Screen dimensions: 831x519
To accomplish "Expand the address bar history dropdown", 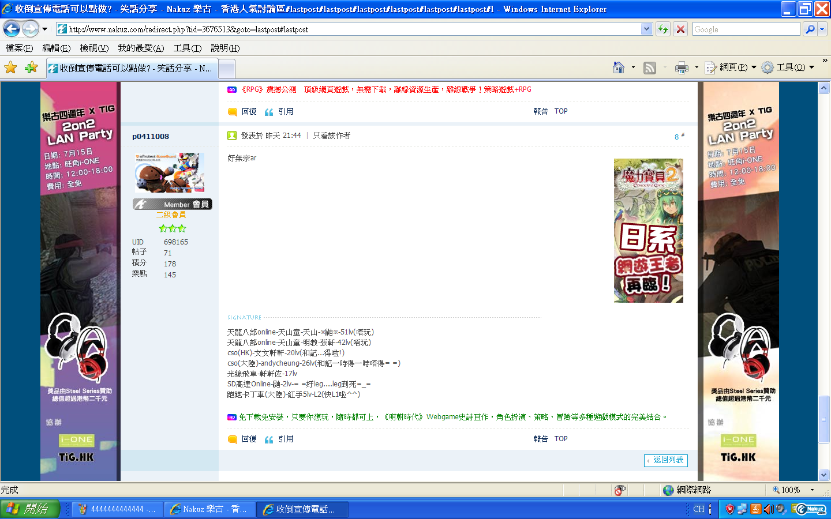I will [x=647, y=29].
